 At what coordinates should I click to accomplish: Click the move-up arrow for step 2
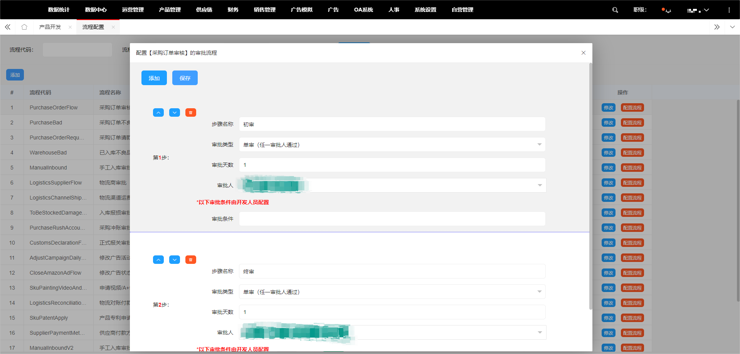coord(158,260)
